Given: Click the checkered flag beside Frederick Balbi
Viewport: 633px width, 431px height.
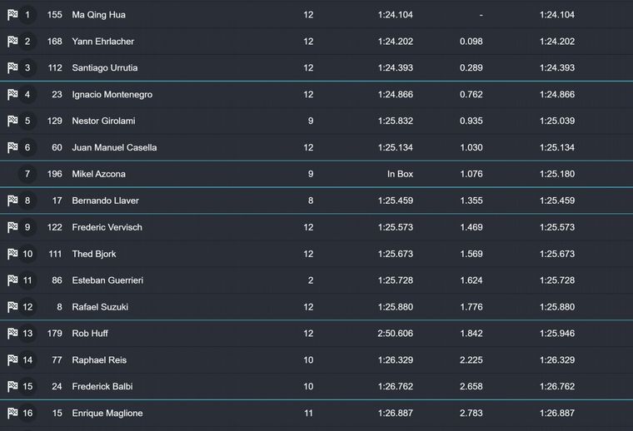Looking at the screenshot, I should pos(12,387).
